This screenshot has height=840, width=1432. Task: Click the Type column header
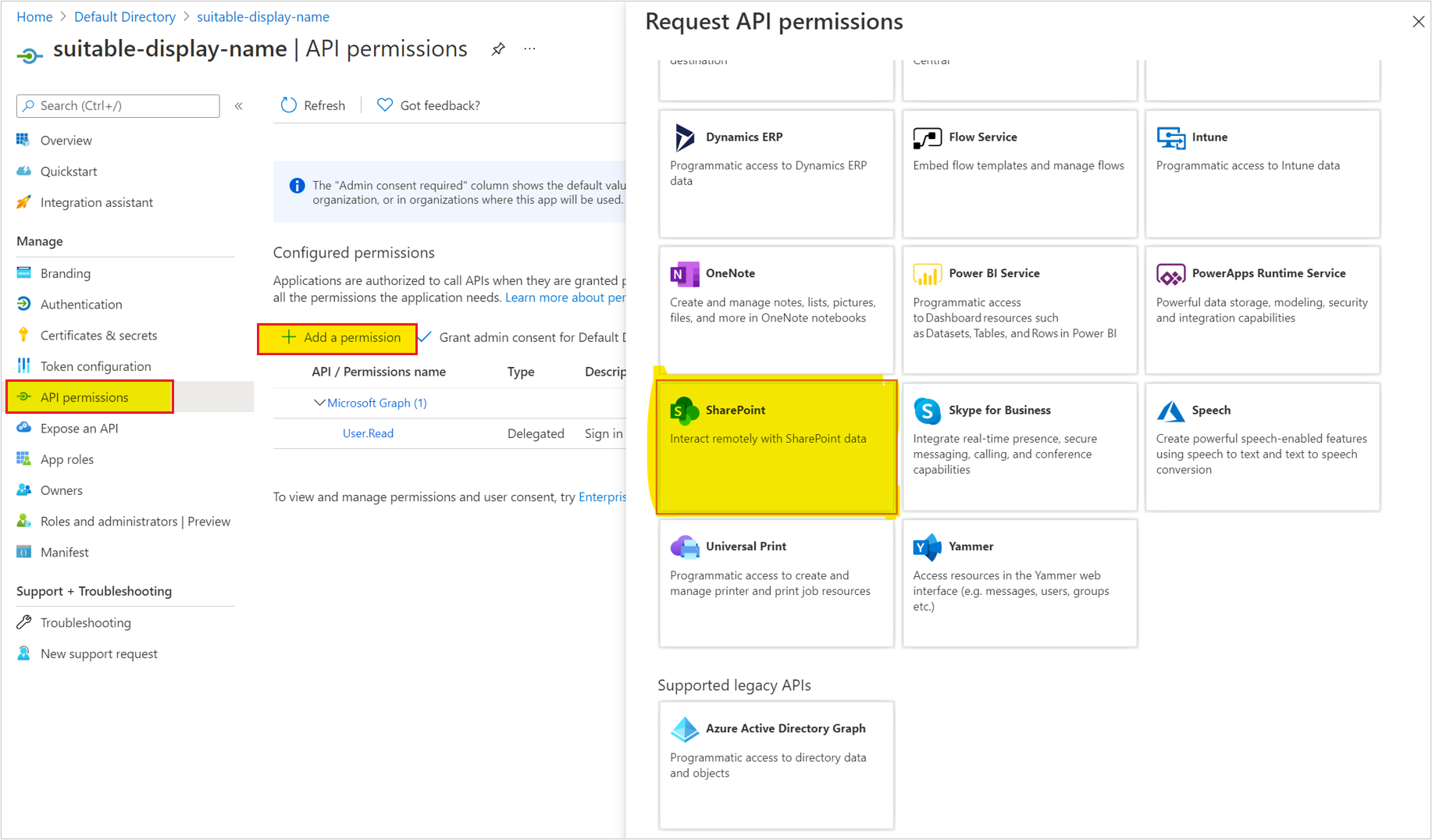coord(521,372)
